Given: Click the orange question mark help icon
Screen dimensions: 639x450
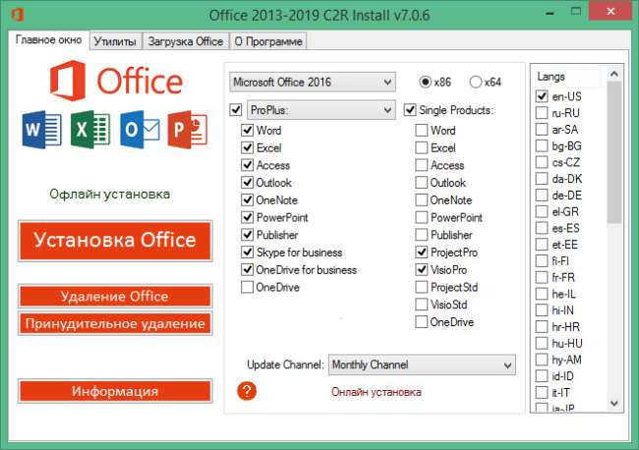Looking at the screenshot, I should tap(248, 391).
